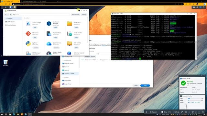The image size is (207, 116).
Task: Click the Universal Search package icon
Action: click(69, 53)
